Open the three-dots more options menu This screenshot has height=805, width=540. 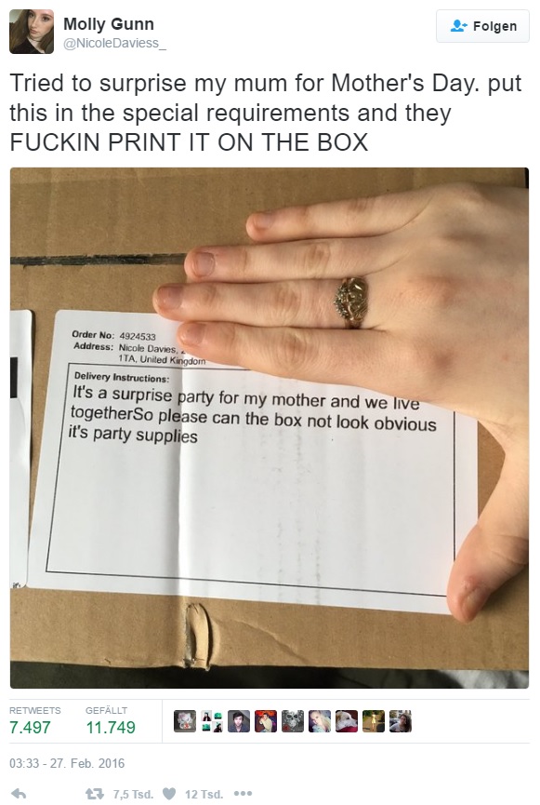[x=242, y=794]
